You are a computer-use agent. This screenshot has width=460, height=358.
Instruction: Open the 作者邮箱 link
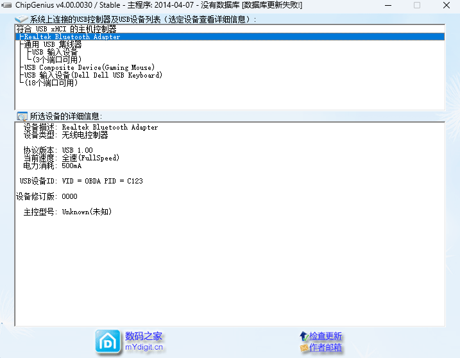pos(325,348)
